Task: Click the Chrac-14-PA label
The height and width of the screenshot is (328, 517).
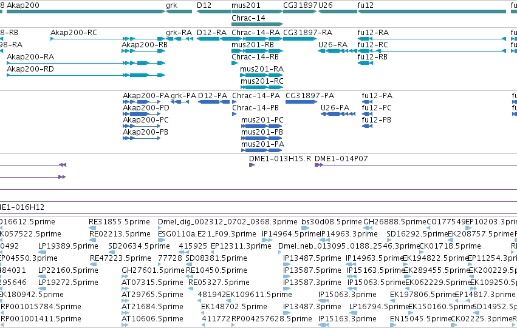Action: click(x=256, y=96)
